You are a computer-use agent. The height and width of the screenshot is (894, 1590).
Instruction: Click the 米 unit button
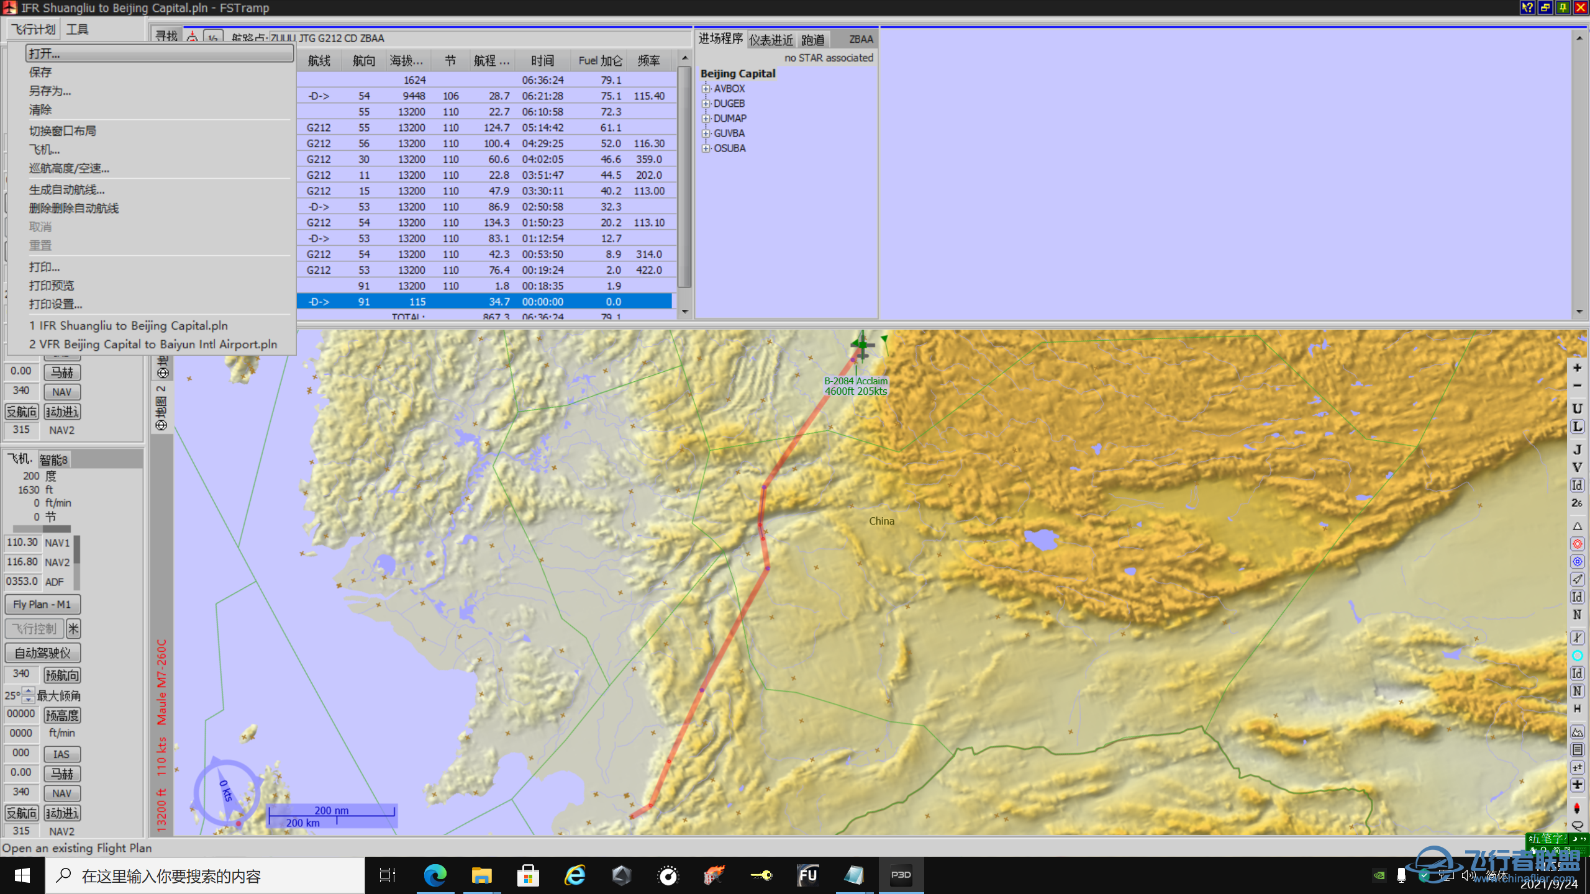(73, 628)
